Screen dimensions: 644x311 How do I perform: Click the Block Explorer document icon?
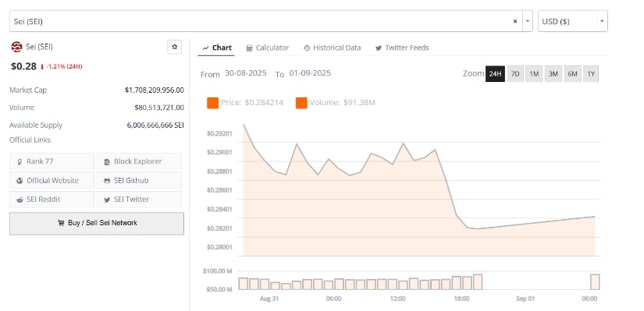107,162
